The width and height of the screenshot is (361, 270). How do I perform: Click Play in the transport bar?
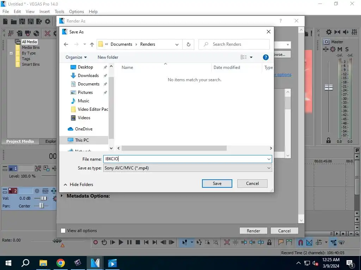pyautogui.click(x=121, y=242)
